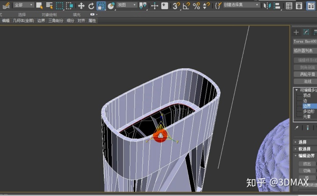Open the 选择 ribbon tab

[22, 15]
